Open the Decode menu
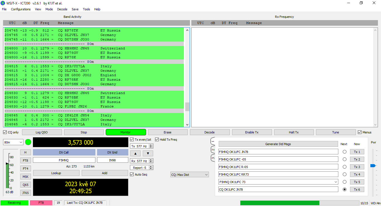 (x=62, y=9)
